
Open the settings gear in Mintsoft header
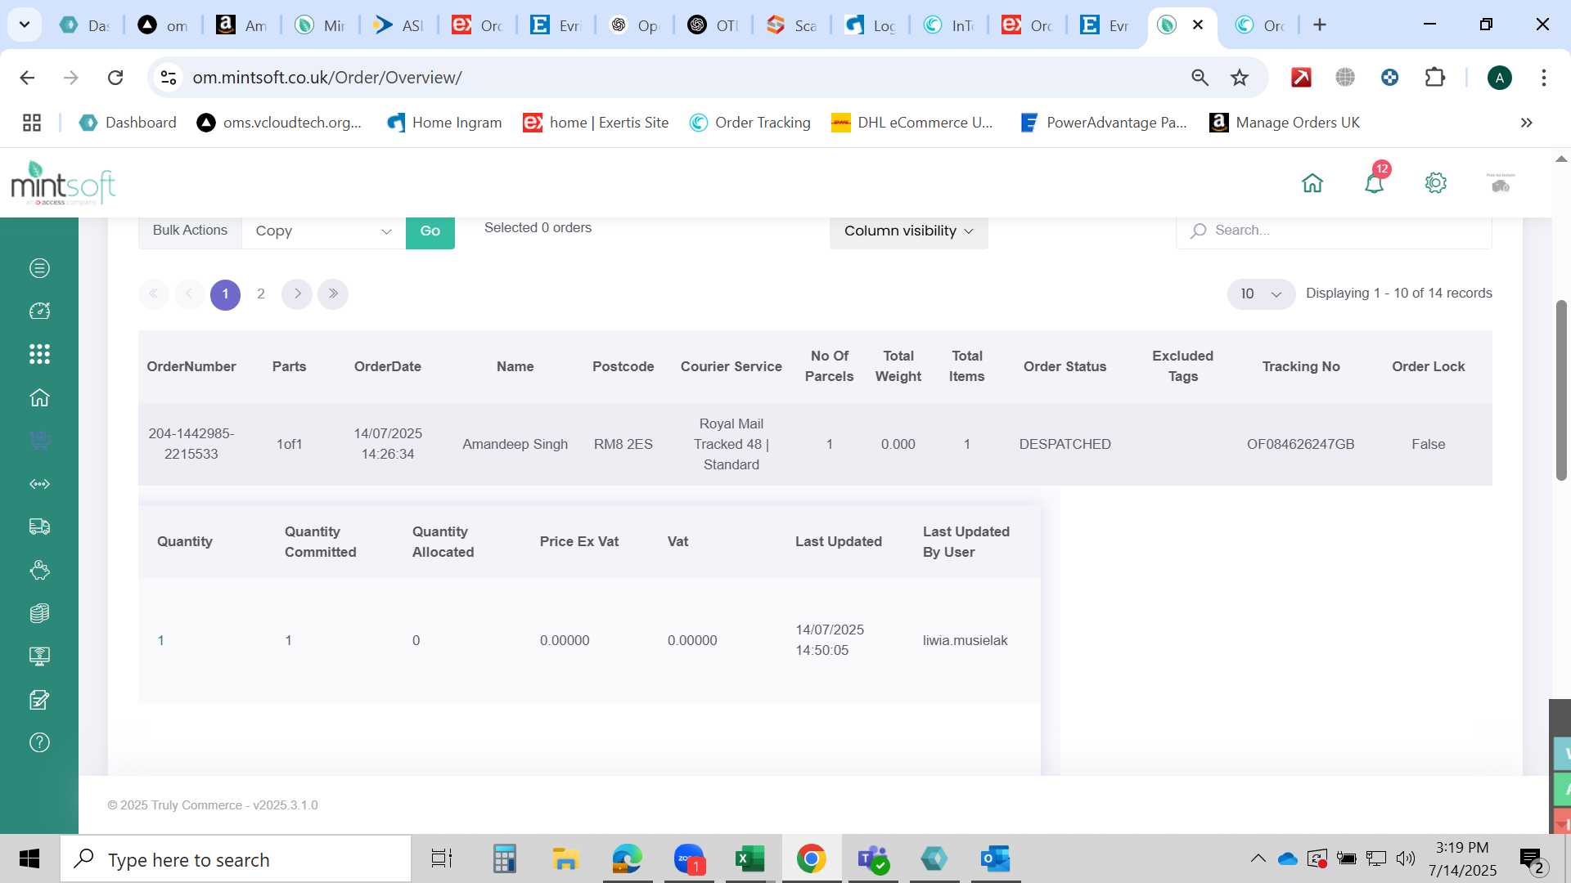coord(1436,183)
